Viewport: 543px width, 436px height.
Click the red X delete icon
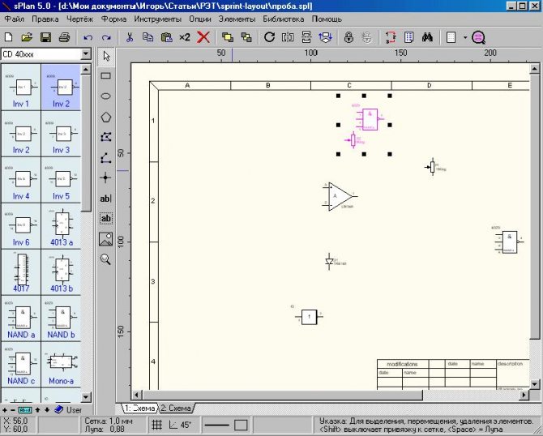(x=204, y=37)
